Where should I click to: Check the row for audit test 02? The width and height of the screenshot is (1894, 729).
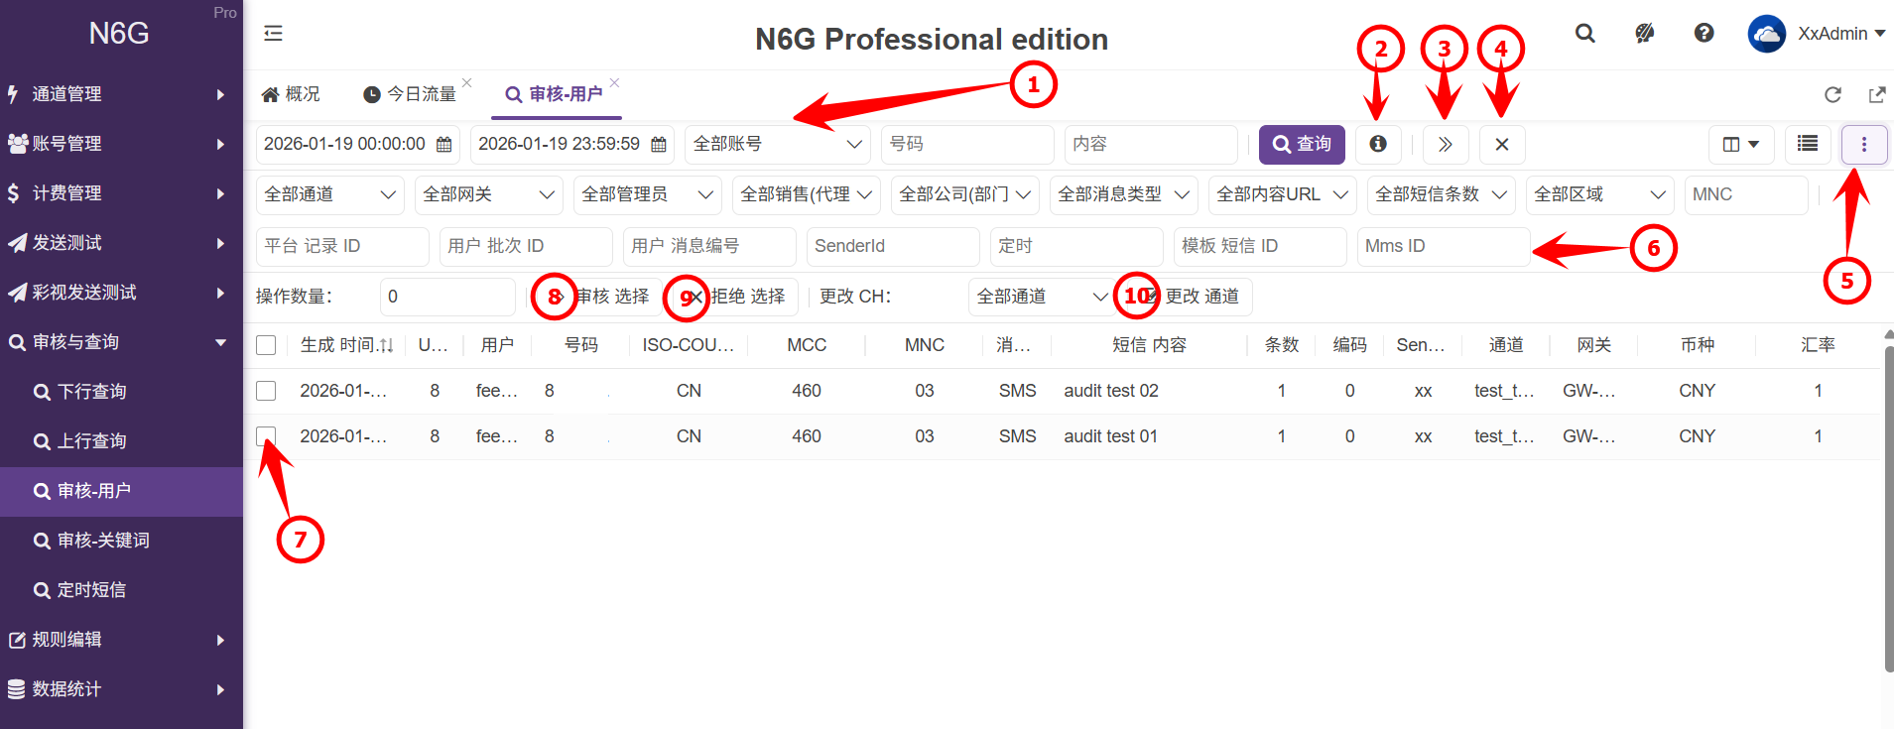(266, 391)
